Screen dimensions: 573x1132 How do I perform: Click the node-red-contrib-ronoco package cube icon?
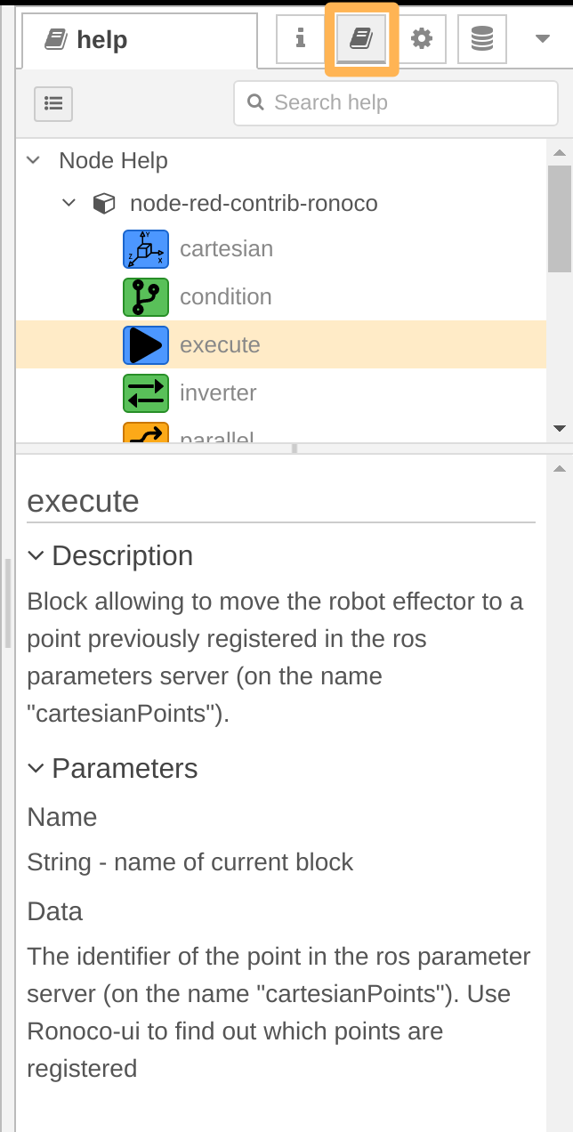point(104,204)
